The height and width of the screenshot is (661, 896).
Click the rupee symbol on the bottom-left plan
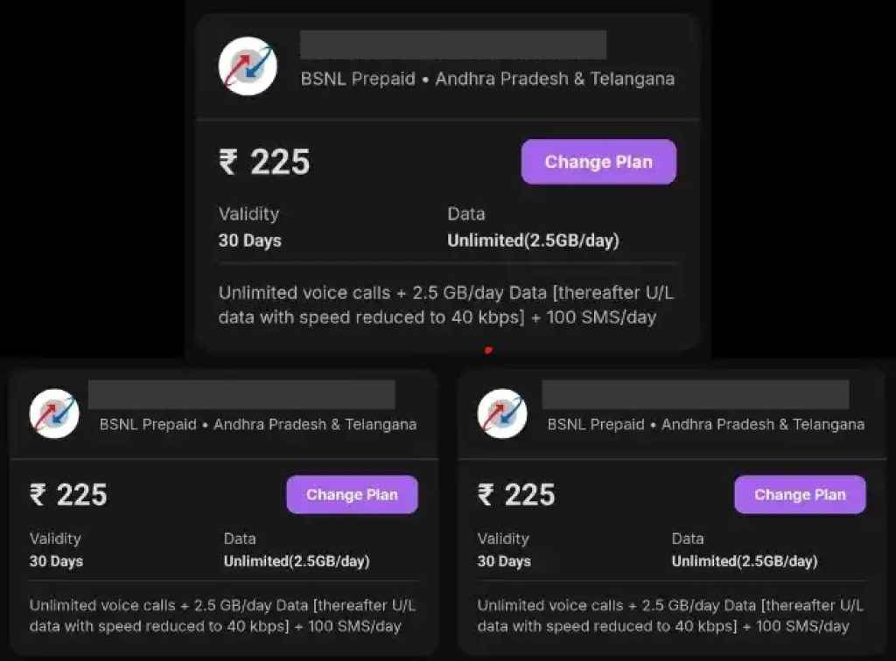click(x=35, y=495)
